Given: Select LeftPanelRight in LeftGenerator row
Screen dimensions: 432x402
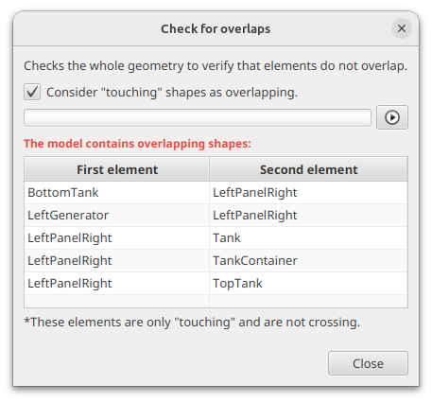Looking at the screenshot, I should tap(308, 216).
